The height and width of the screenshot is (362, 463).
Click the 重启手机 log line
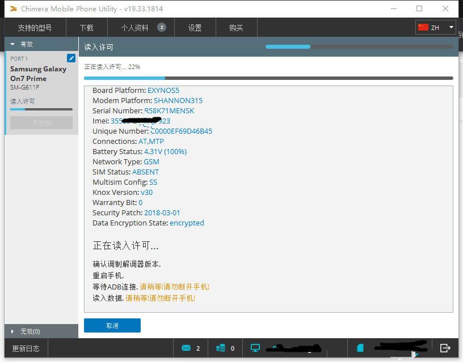pyautogui.click(x=108, y=276)
